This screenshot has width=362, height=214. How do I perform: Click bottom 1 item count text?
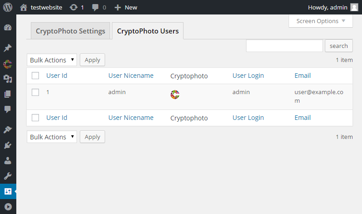click(344, 137)
